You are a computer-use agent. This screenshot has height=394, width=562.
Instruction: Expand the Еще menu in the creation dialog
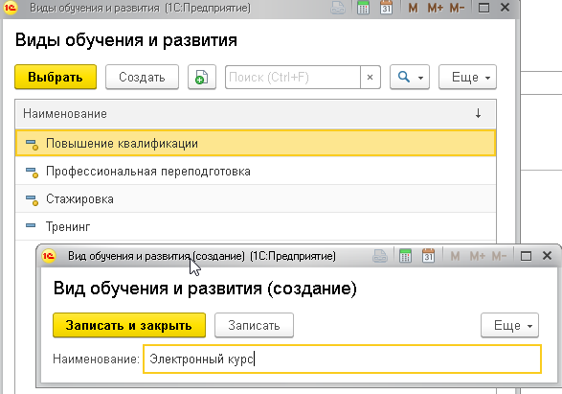pos(509,325)
